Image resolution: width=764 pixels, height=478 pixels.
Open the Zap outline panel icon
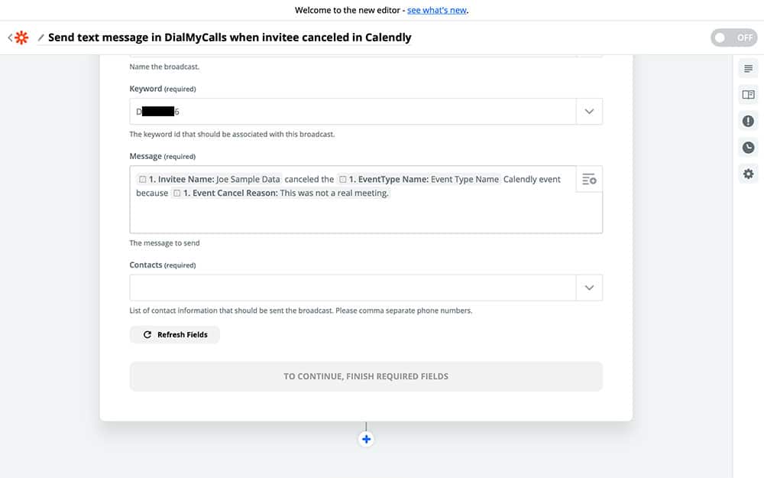click(748, 69)
